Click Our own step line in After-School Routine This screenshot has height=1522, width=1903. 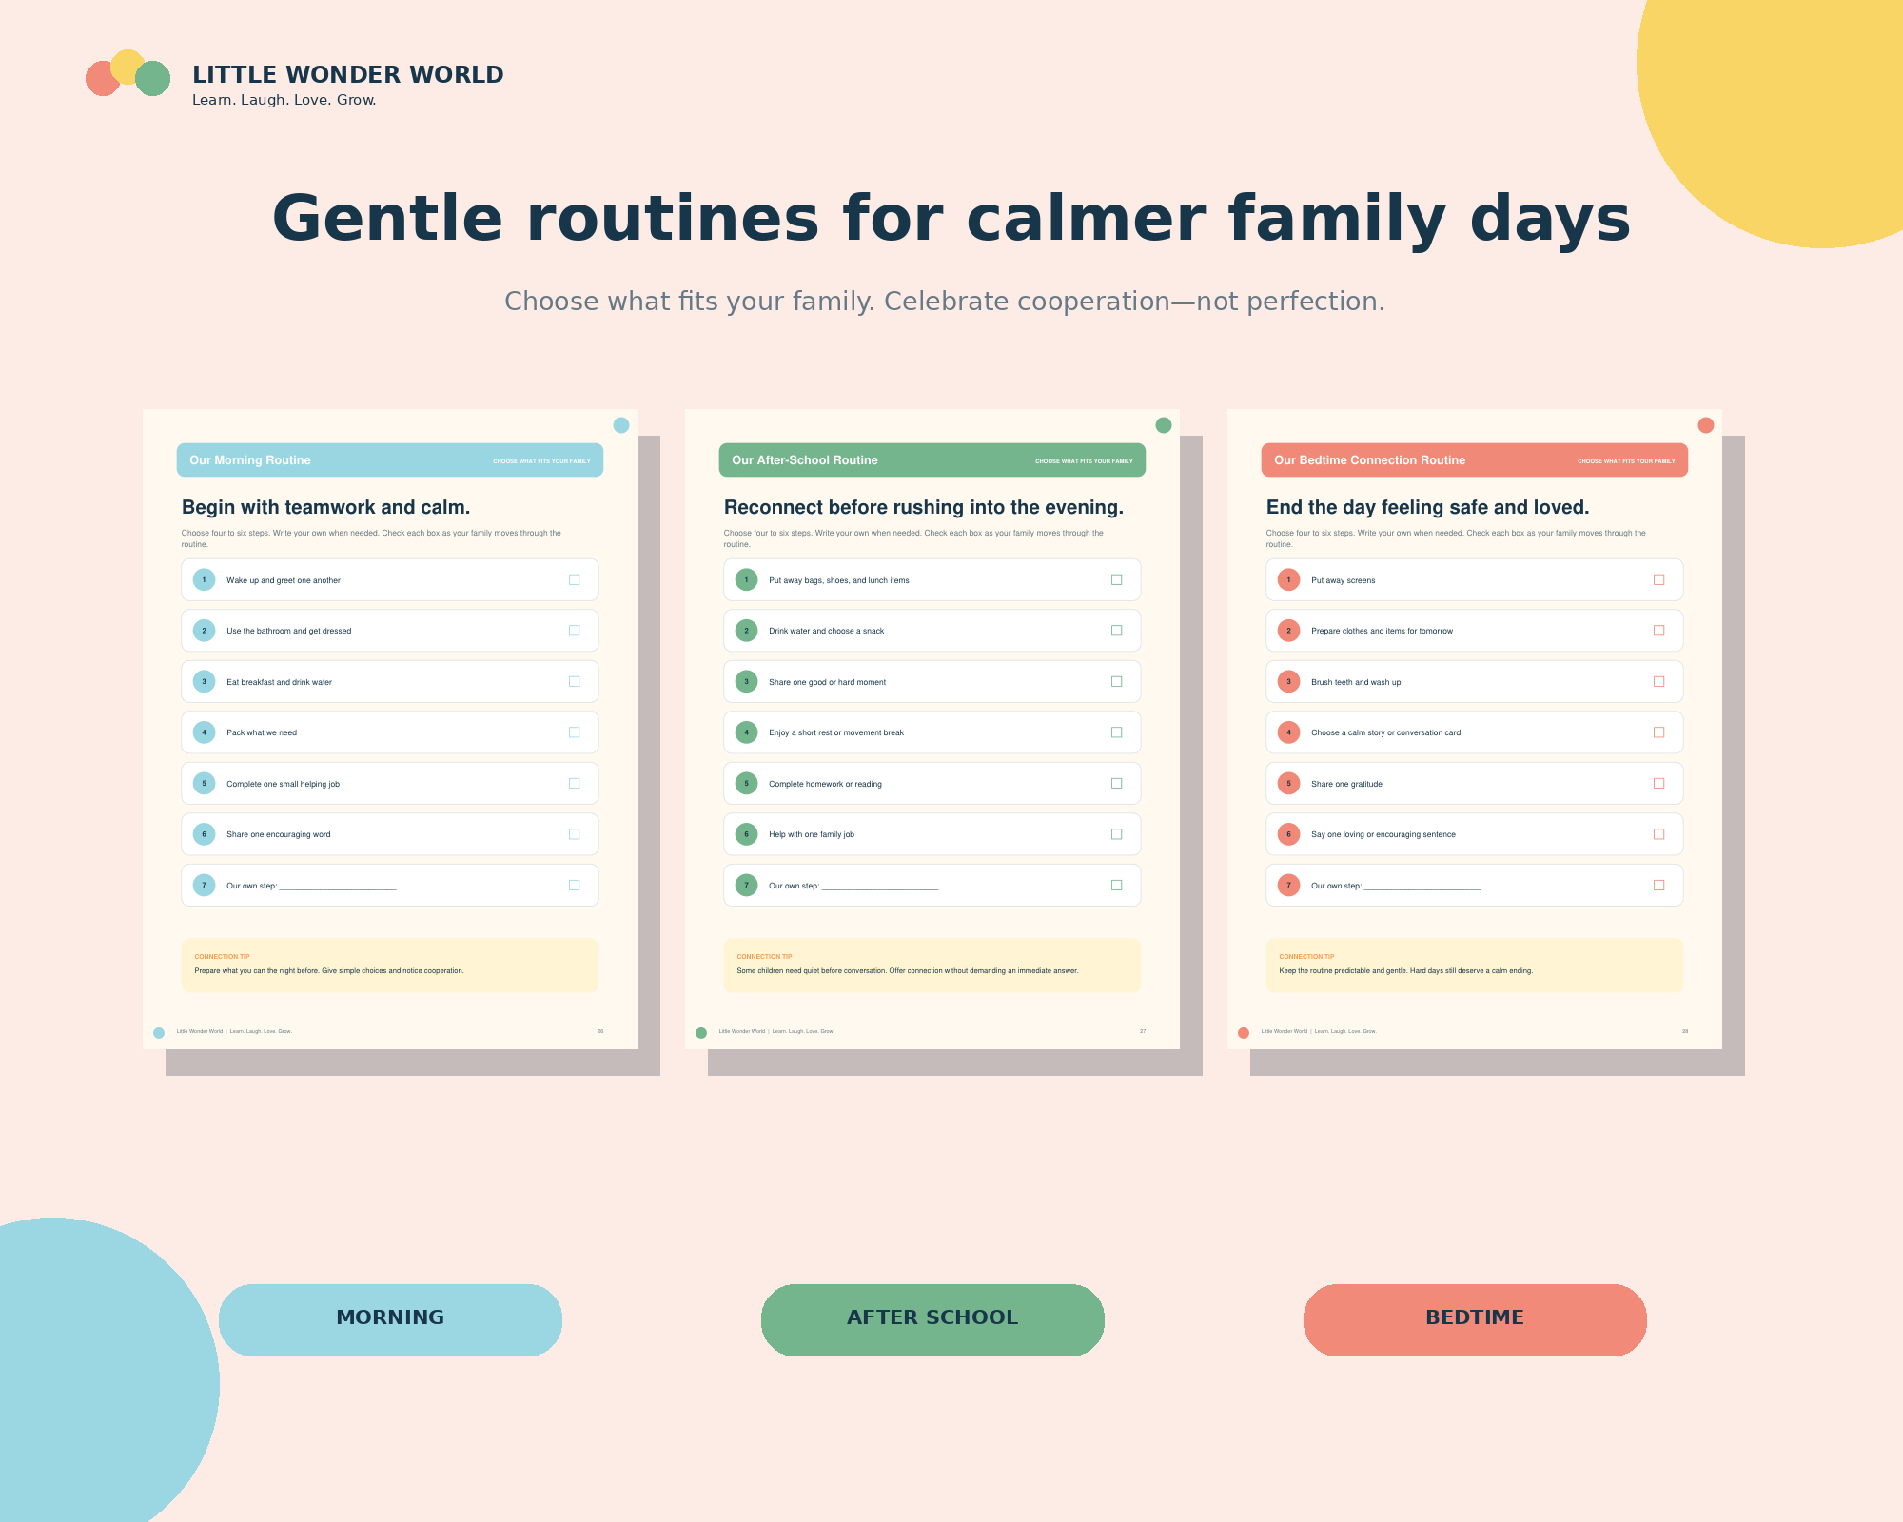coord(880,887)
